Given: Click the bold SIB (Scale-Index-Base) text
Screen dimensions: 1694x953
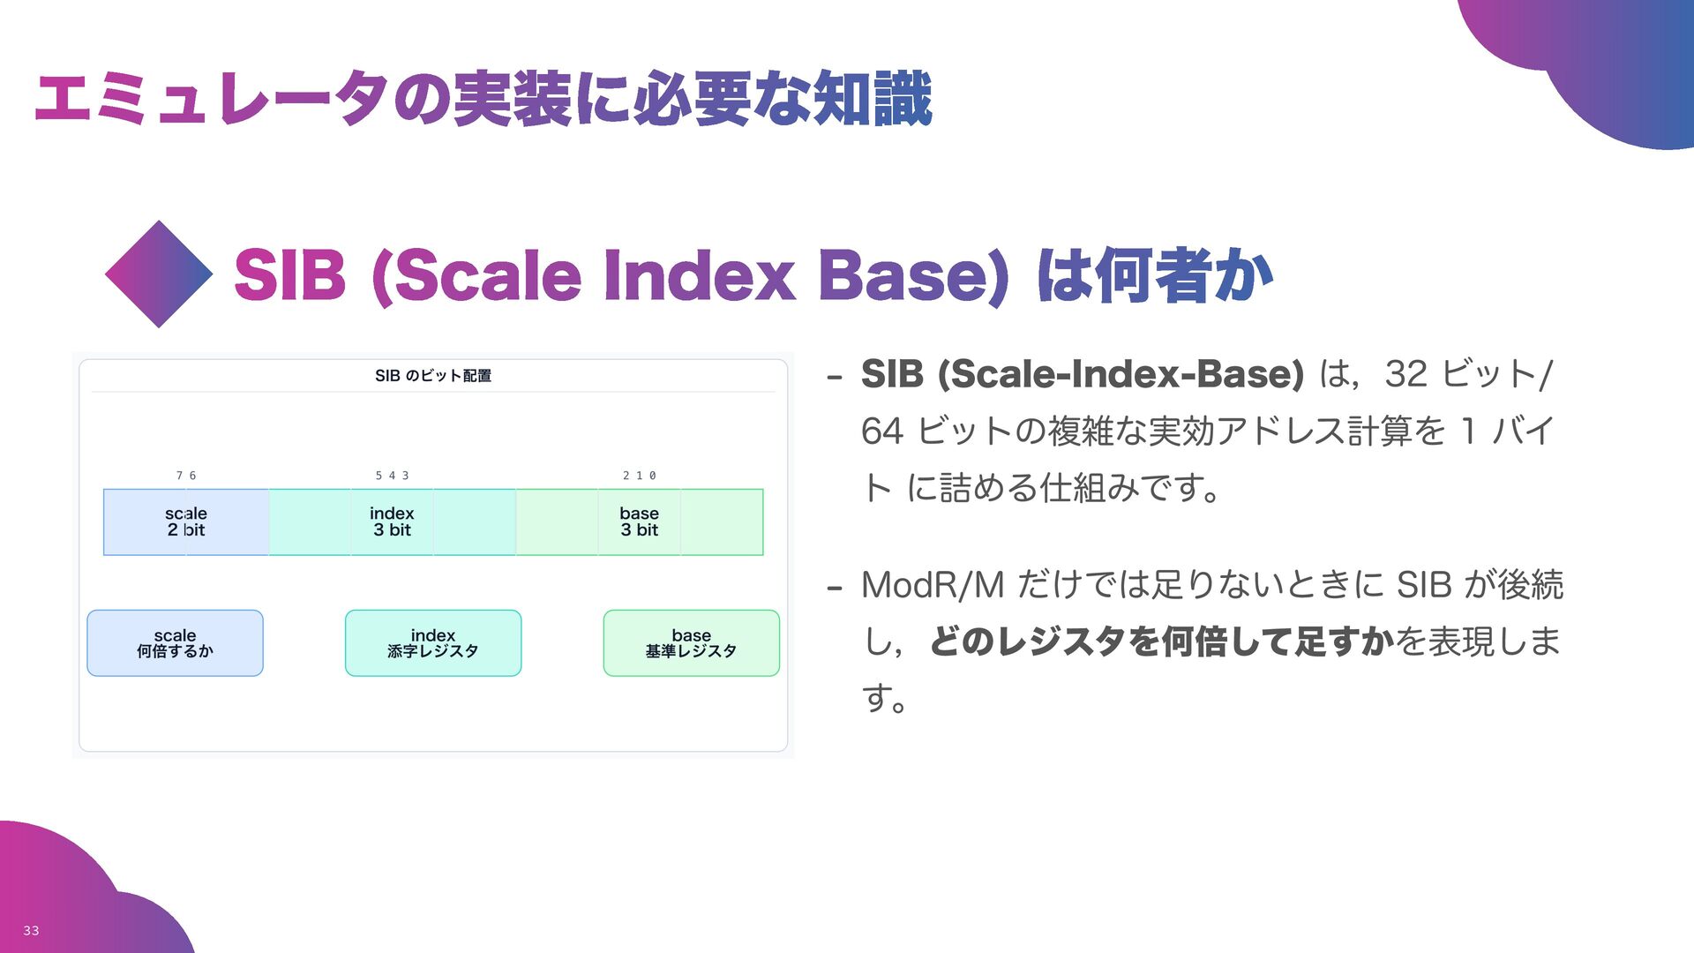Looking at the screenshot, I should (1082, 374).
